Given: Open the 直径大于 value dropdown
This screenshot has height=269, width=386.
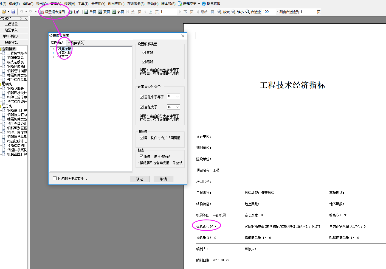Looking at the screenshot, I should (x=177, y=107).
